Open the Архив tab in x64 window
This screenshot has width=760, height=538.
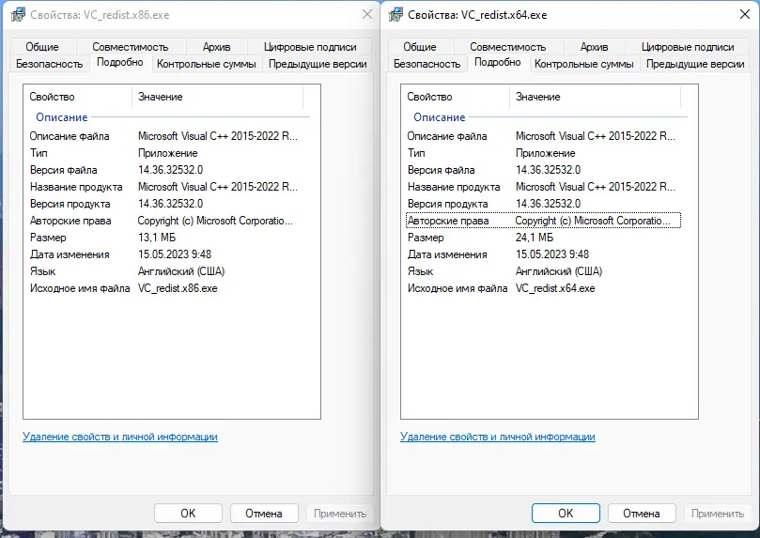[594, 47]
